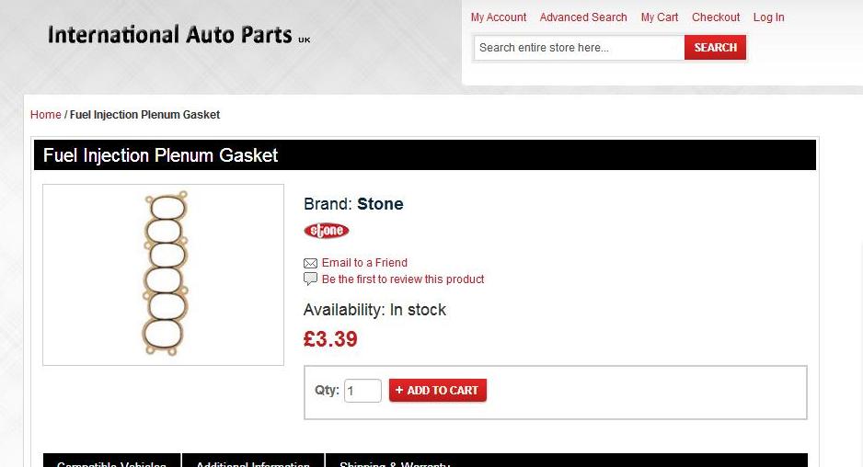863x467 pixels.
Task: Go to Home via breadcrumb
Action: (46, 115)
